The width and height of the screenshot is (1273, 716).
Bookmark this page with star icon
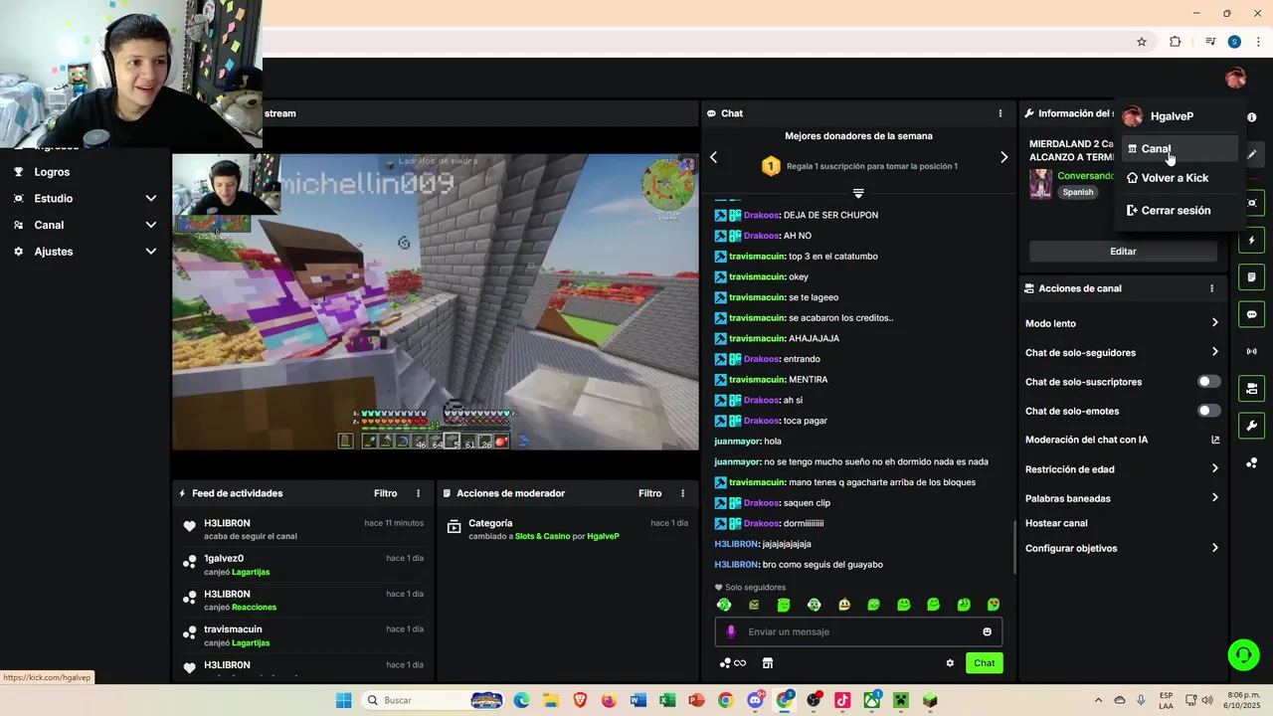click(x=1142, y=42)
